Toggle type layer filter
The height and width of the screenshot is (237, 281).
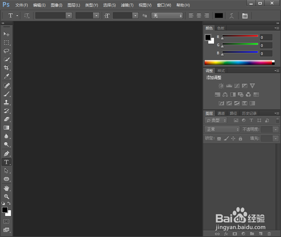point(251,120)
